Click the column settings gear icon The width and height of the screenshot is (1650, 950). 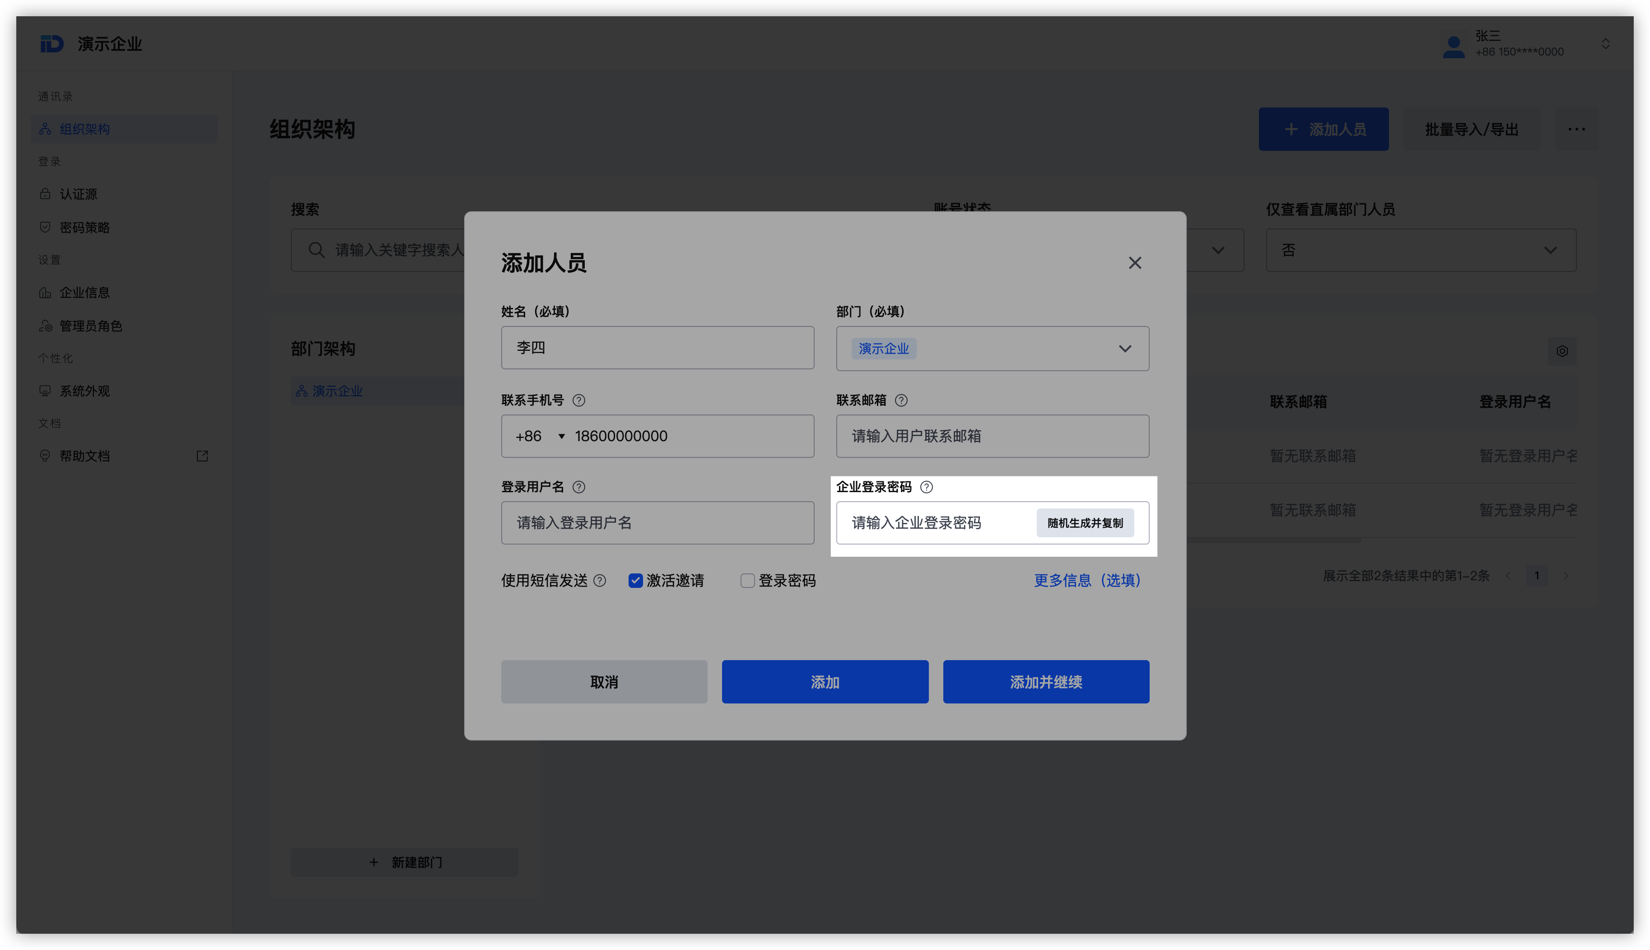(1562, 351)
